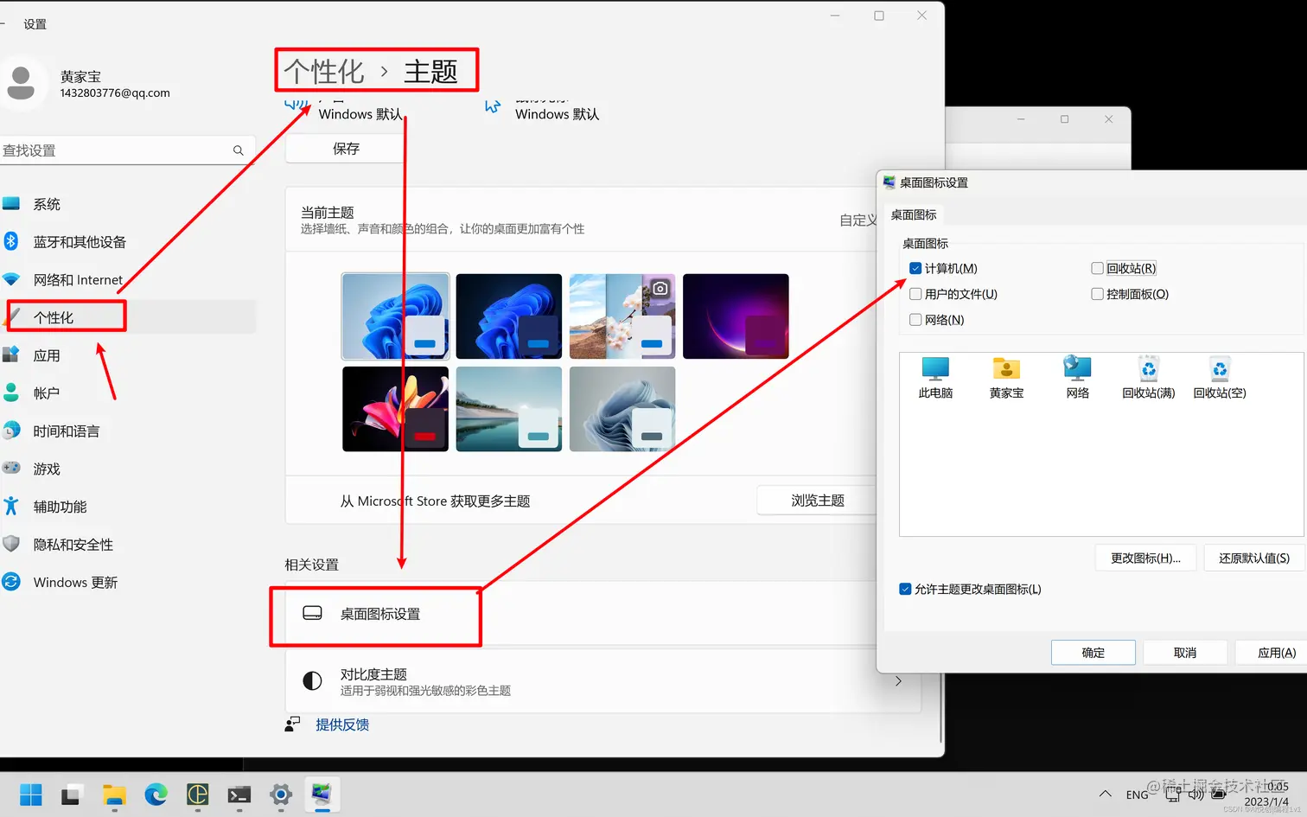Screen dimensions: 1307x817
Task: Check the 控制面板(O) checkbox
Action: pos(1096,294)
